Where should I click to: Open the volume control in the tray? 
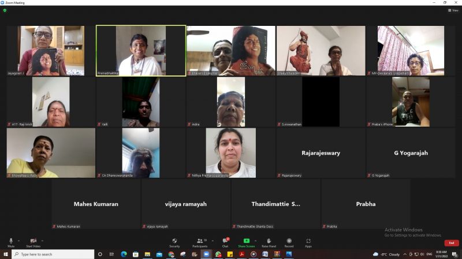[x=422, y=254]
